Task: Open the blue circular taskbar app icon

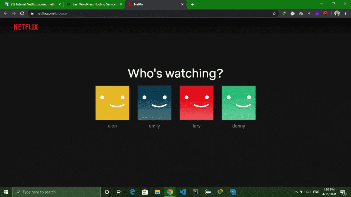Action: click(x=233, y=192)
